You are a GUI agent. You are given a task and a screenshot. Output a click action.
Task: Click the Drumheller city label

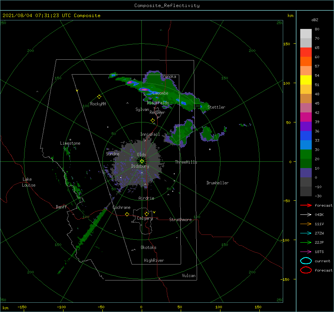[217, 183]
